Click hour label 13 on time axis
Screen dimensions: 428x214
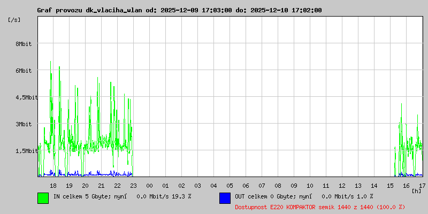(x=358, y=186)
